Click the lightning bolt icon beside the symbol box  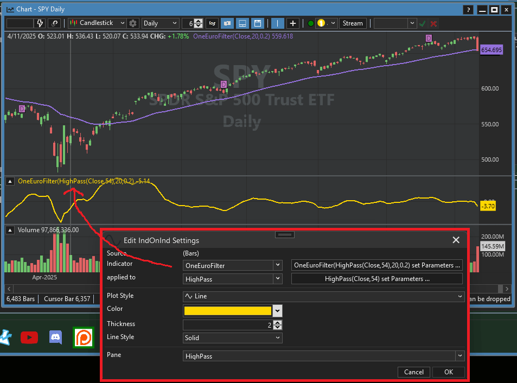point(40,23)
